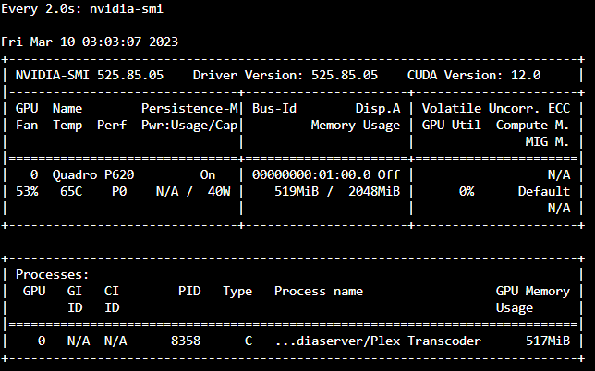The height and width of the screenshot is (371, 595).
Task: Click the 'Process name' column header
Action: [319, 292]
